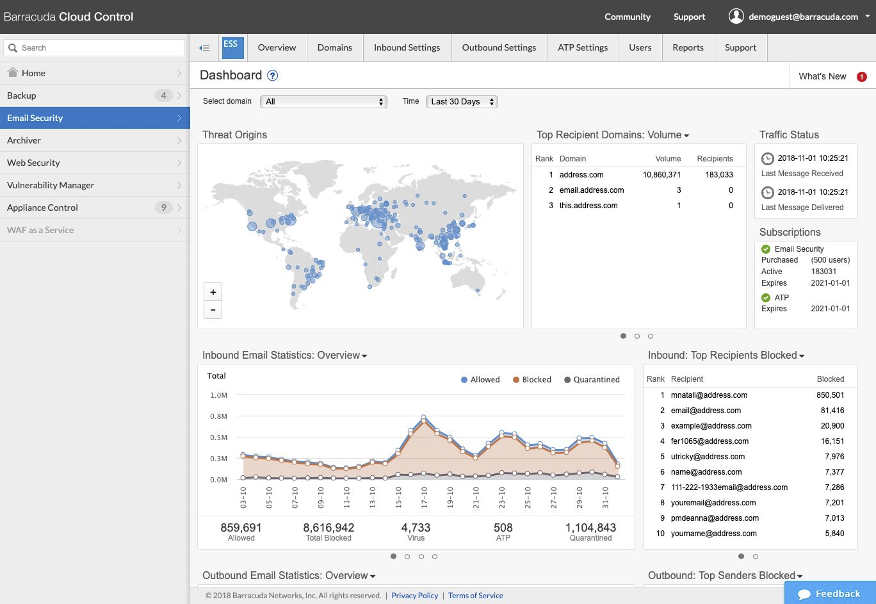Select third page dot under Top Recipient Domains
Screen dimensions: 876x604
651,336
